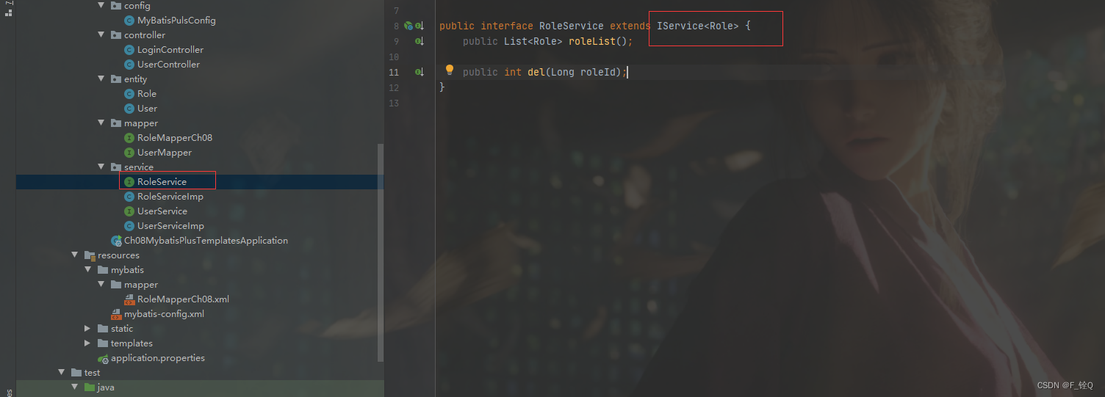Click the RoleMapperCh08.xml file icon
This screenshot has width=1105, height=397.
[129, 299]
